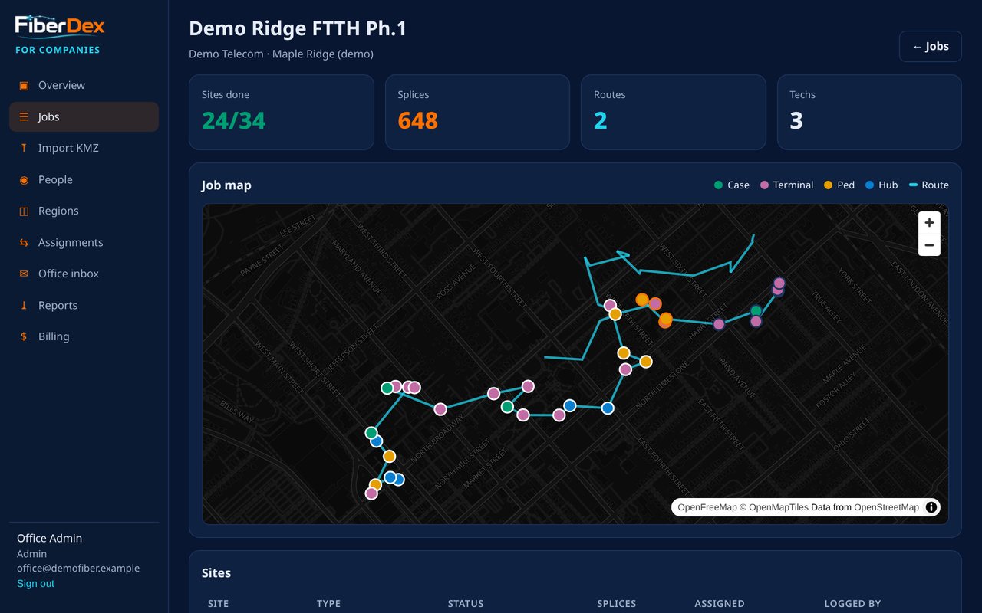The height and width of the screenshot is (613, 982).
Task: Open the Routes 2 stat card
Action: 674,112
